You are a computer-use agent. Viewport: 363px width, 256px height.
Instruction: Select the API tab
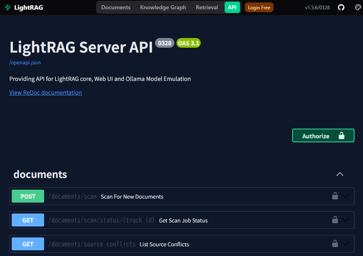[232, 7]
